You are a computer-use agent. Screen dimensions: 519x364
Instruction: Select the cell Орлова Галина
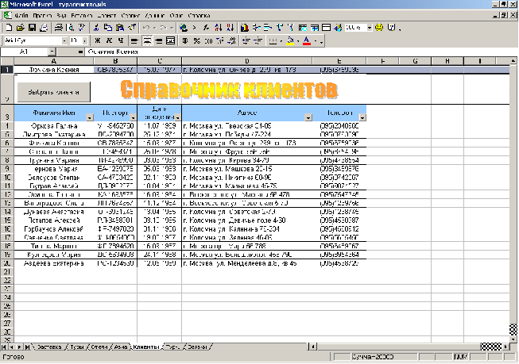click(x=54, y=126)
